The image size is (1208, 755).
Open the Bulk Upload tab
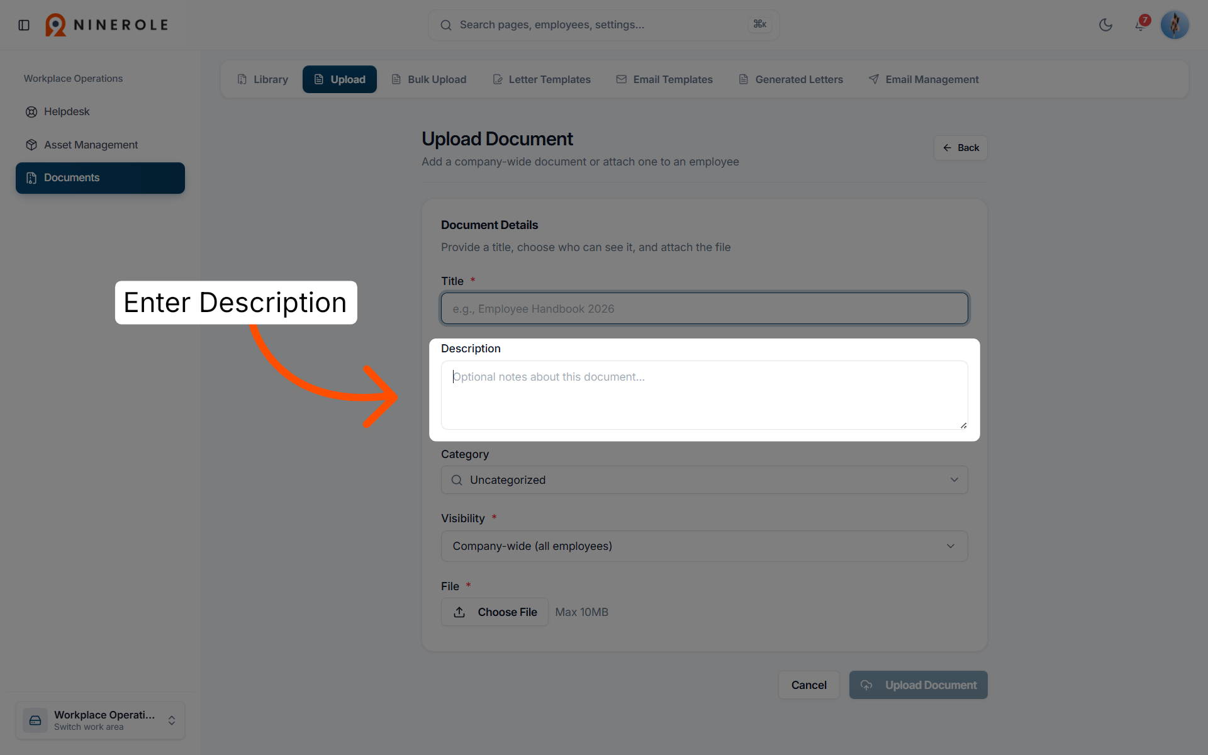pyautogui.click(x=429, y=79)
